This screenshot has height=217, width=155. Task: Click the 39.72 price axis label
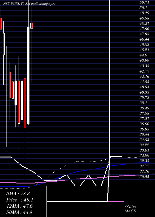[144, 97]
